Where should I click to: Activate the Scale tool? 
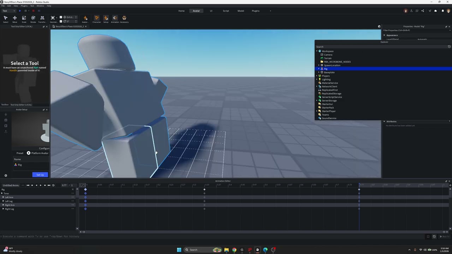[x=24, y=19]
